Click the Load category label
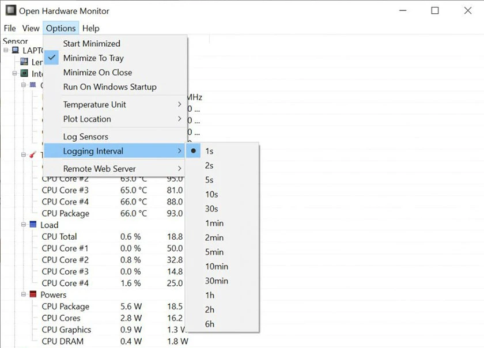The image size is (484, 348). click(50, 225)
